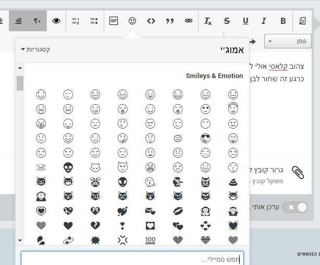Clear text formatting

tap(208, 21)
